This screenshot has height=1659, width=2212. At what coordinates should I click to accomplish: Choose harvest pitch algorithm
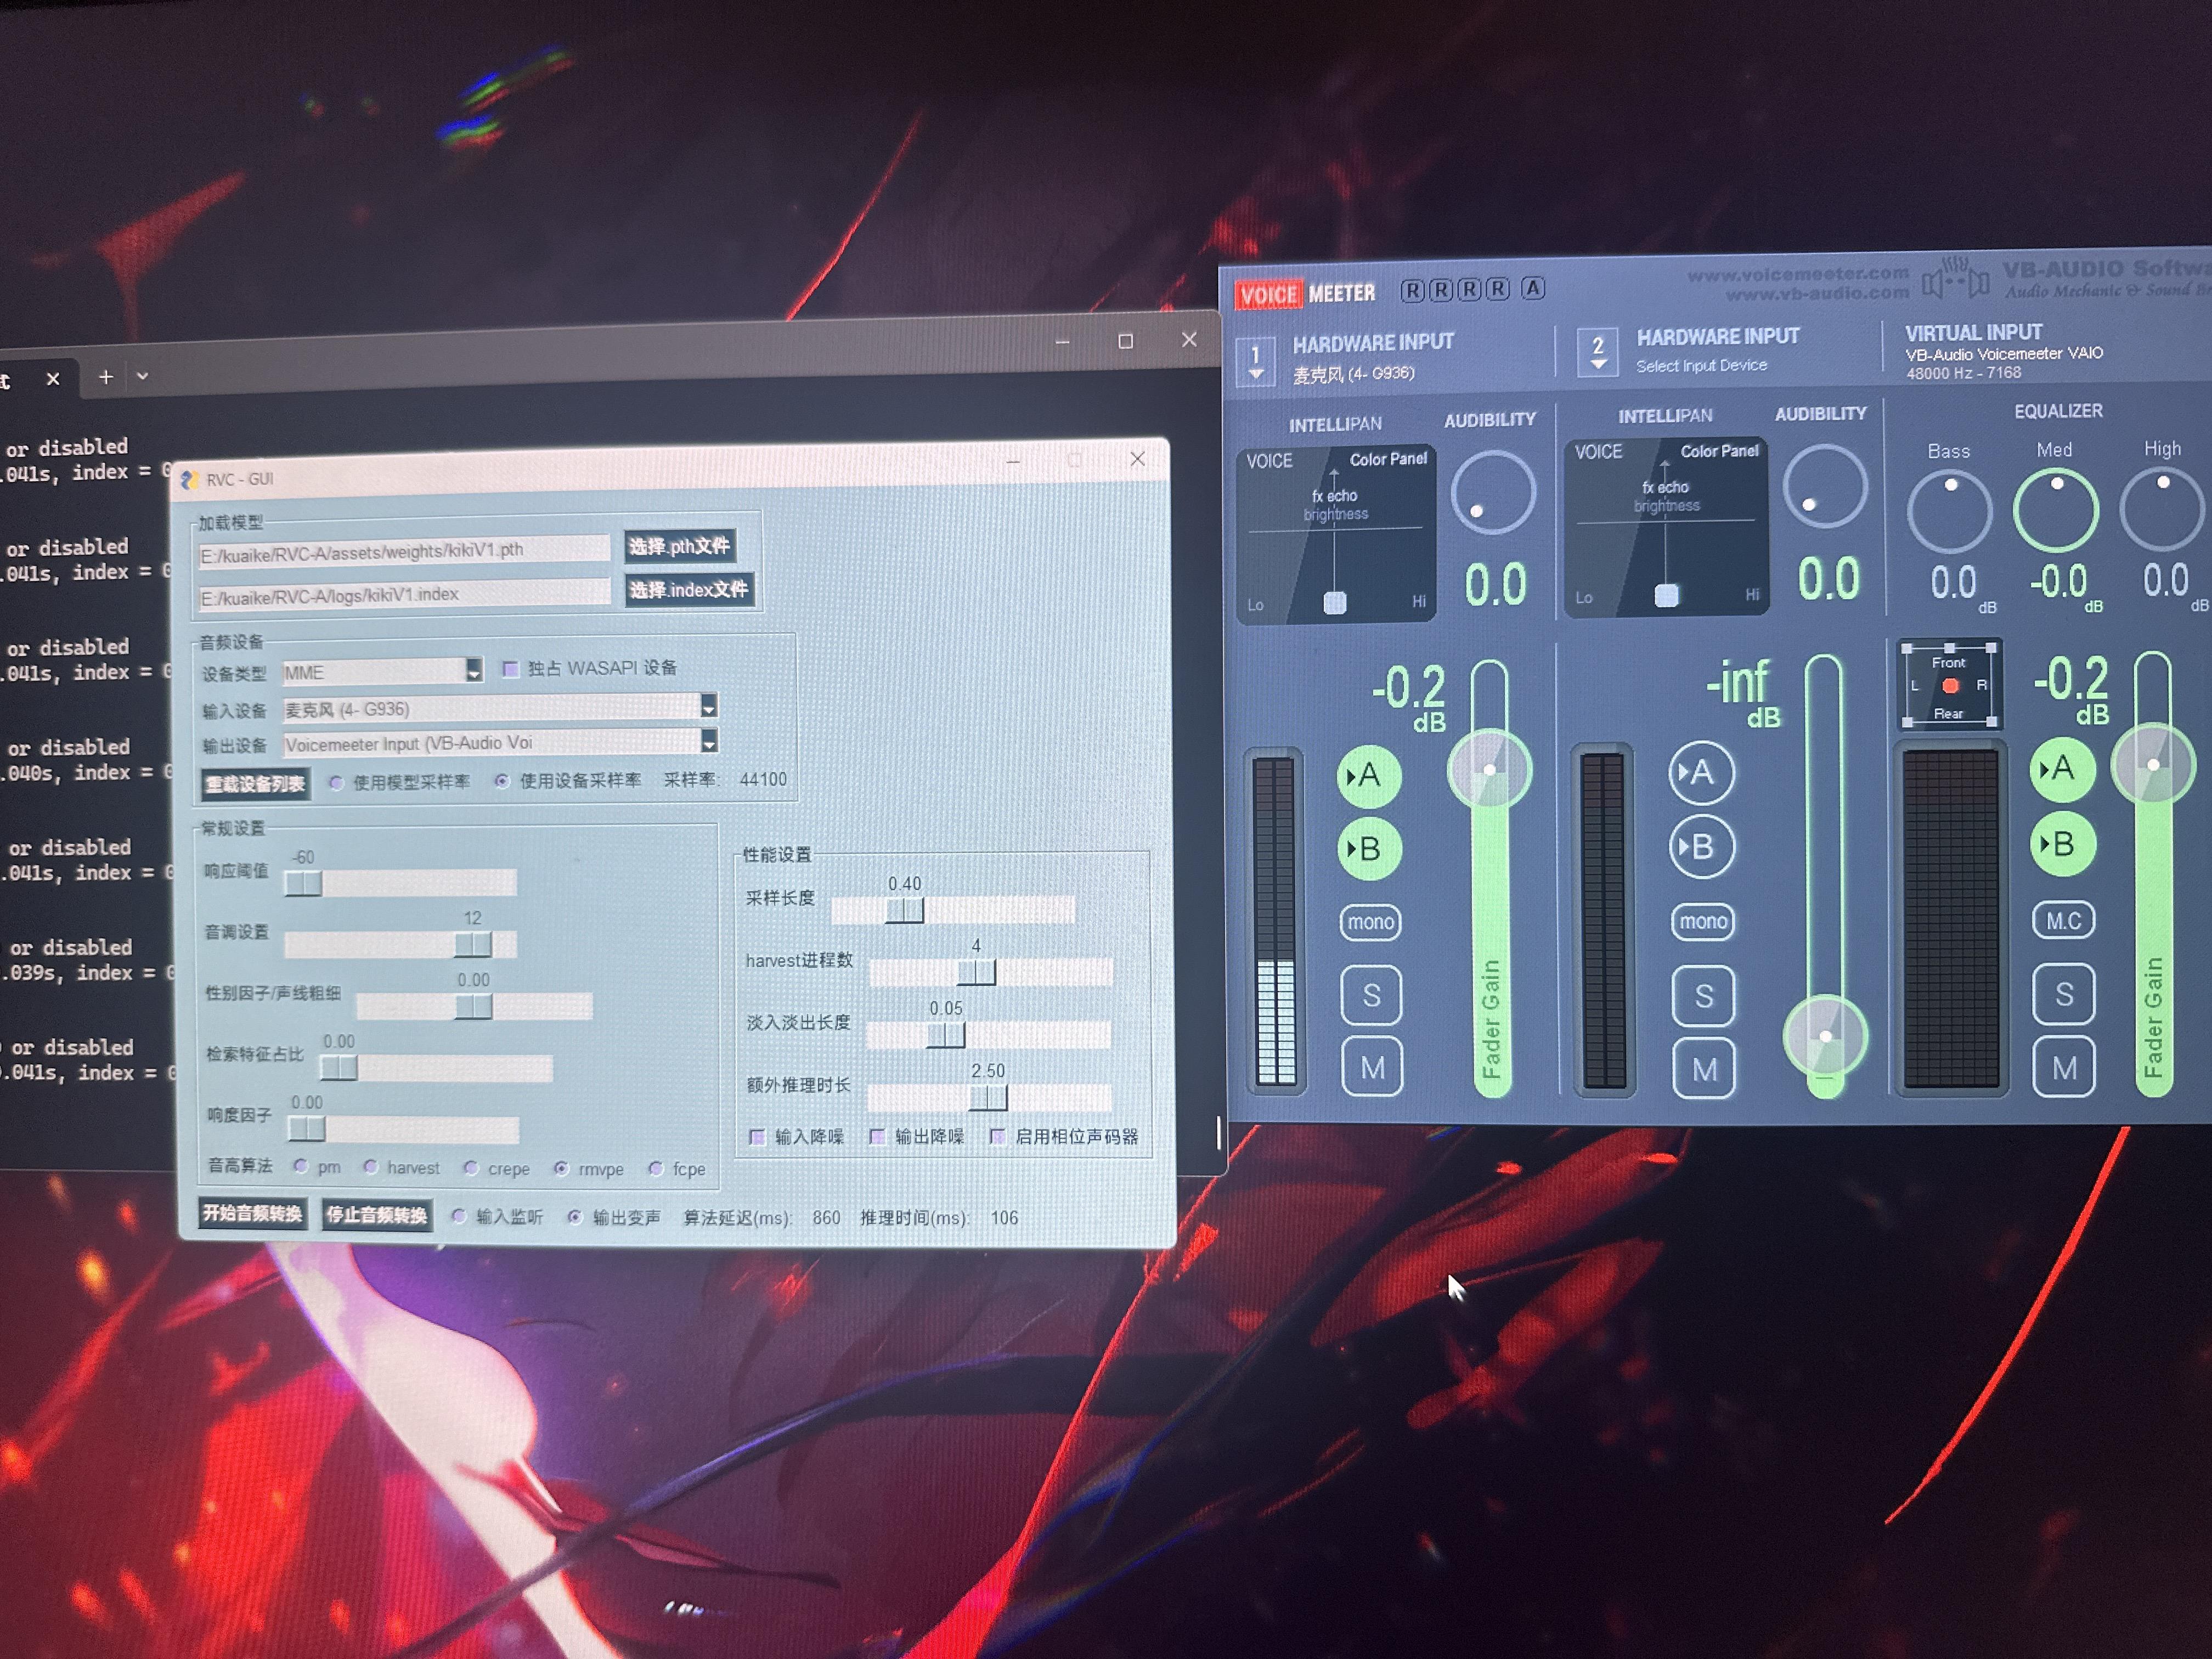371,1167
